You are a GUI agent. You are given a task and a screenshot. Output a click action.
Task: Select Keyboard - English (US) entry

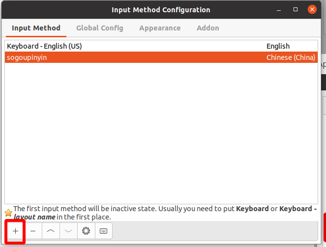[161, 46]
